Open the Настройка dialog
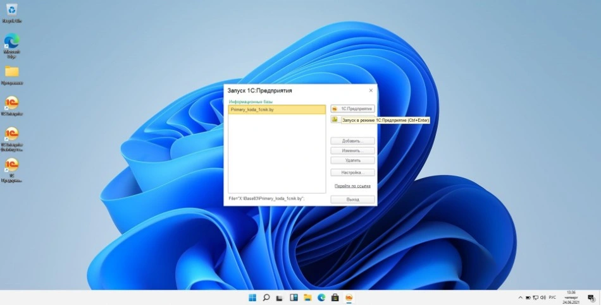 click(x=352, y=172)
